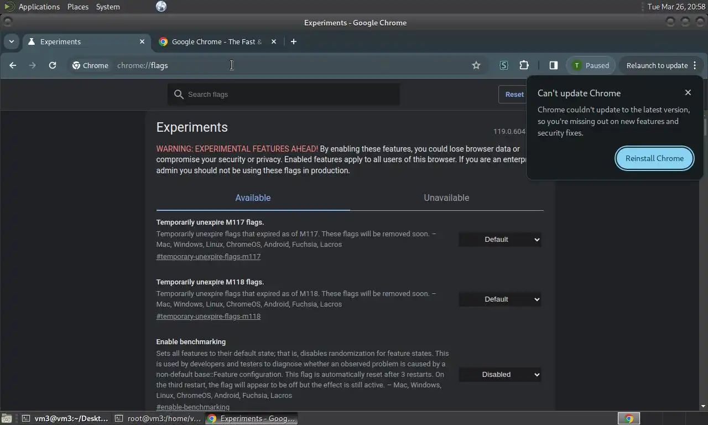Open the Enable benchmarking Disabled dropdown
The image size is (708, 425).
click(500, 375)
